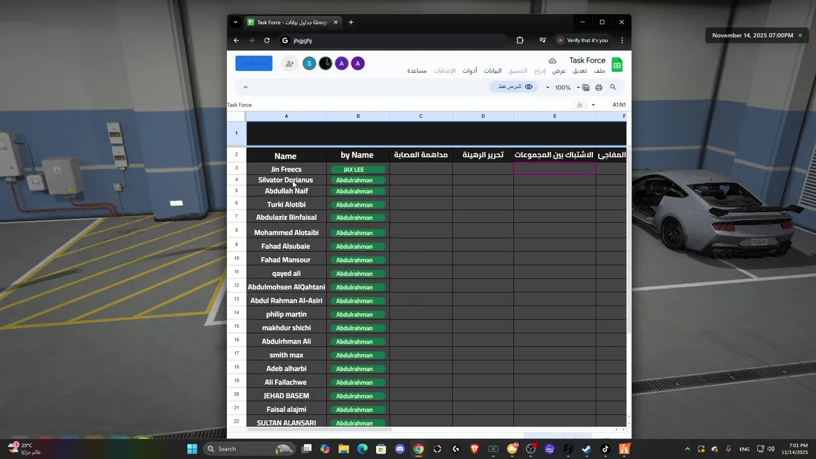The height and width of the screenshot is (459, 816).
Task: Open Brave browser from the taskbar
Action: pos(474,449)
